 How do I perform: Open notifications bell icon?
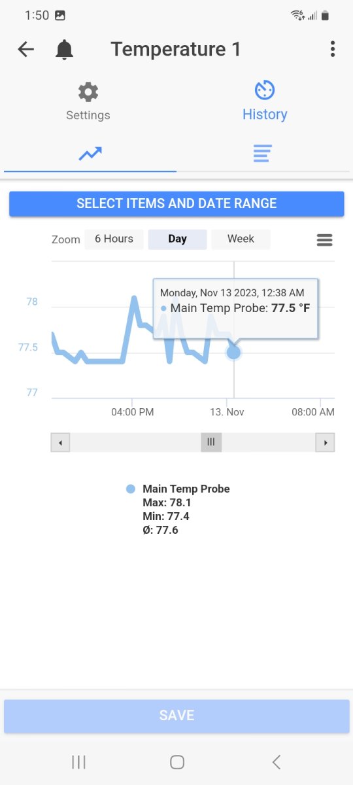pos(64,49)
